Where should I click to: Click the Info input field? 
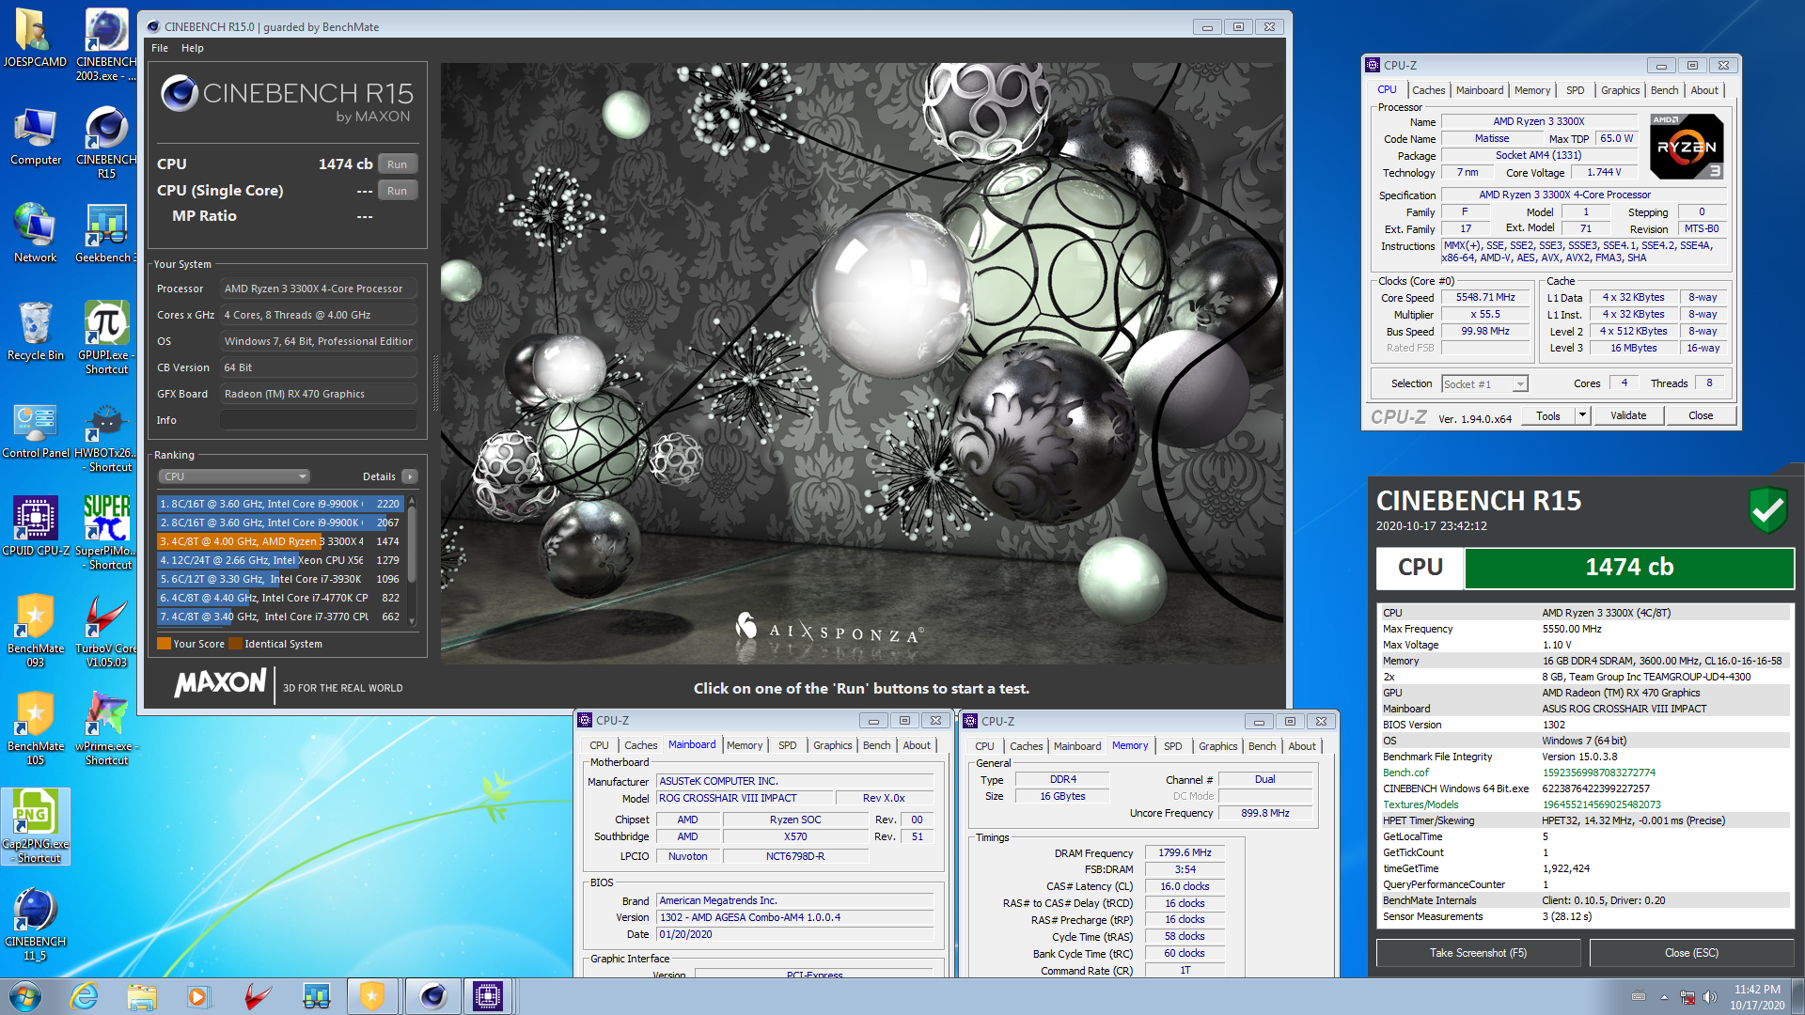pyautogui.click(x=318, y=420)
